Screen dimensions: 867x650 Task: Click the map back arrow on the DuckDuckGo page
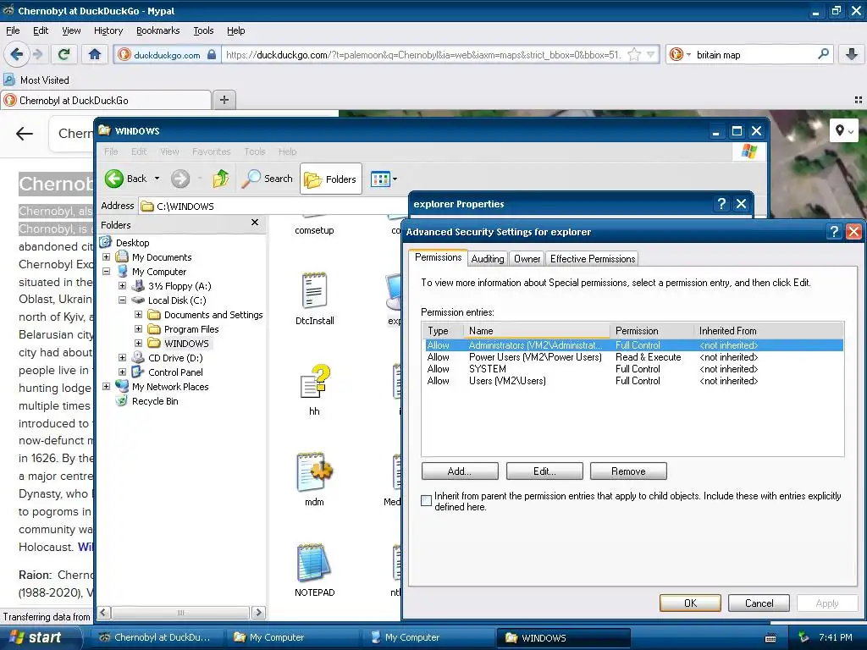click(x=25, y=133)
